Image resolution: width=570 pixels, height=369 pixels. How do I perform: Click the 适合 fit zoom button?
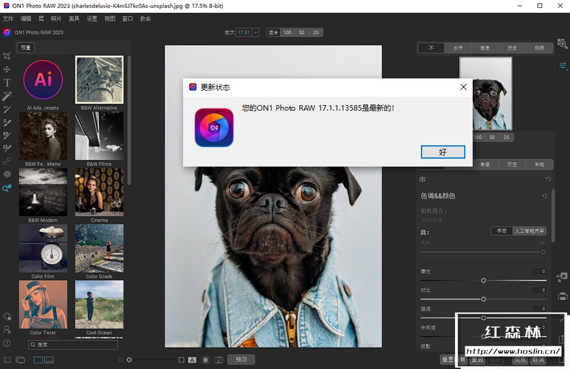pos(273,32)
